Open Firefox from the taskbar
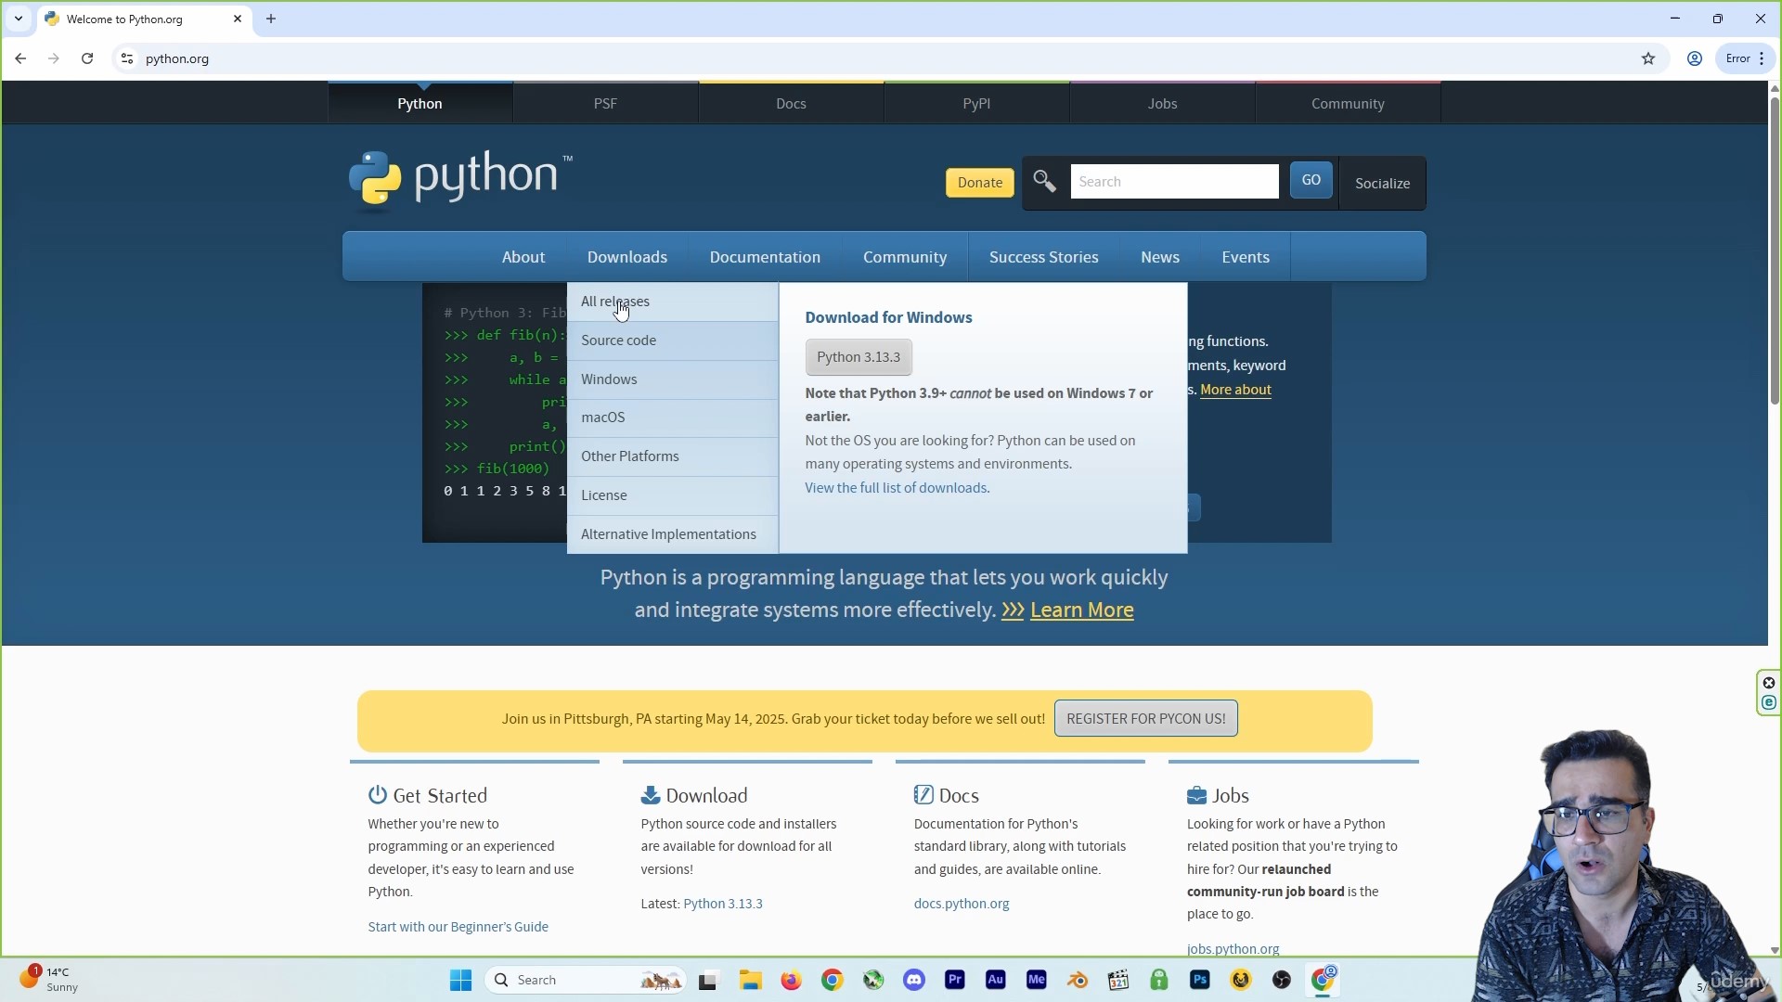This screenshot has height=1002, width=1782. click(x=791, y=980)
